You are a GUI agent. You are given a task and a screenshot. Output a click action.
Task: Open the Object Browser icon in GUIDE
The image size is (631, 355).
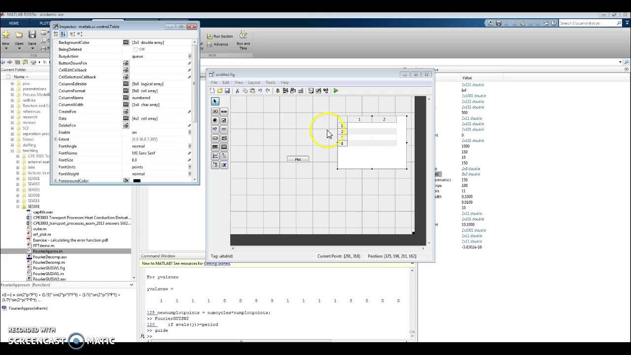click(x=326, y=91)
